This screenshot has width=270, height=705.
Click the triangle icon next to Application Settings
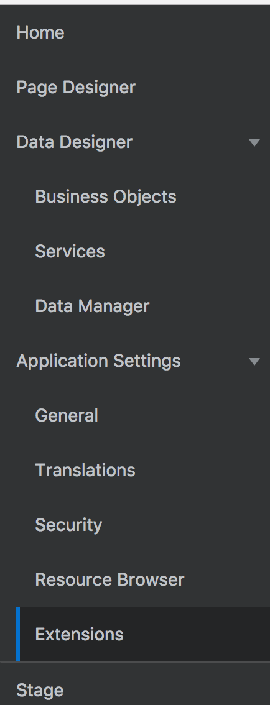click(254, 361)
